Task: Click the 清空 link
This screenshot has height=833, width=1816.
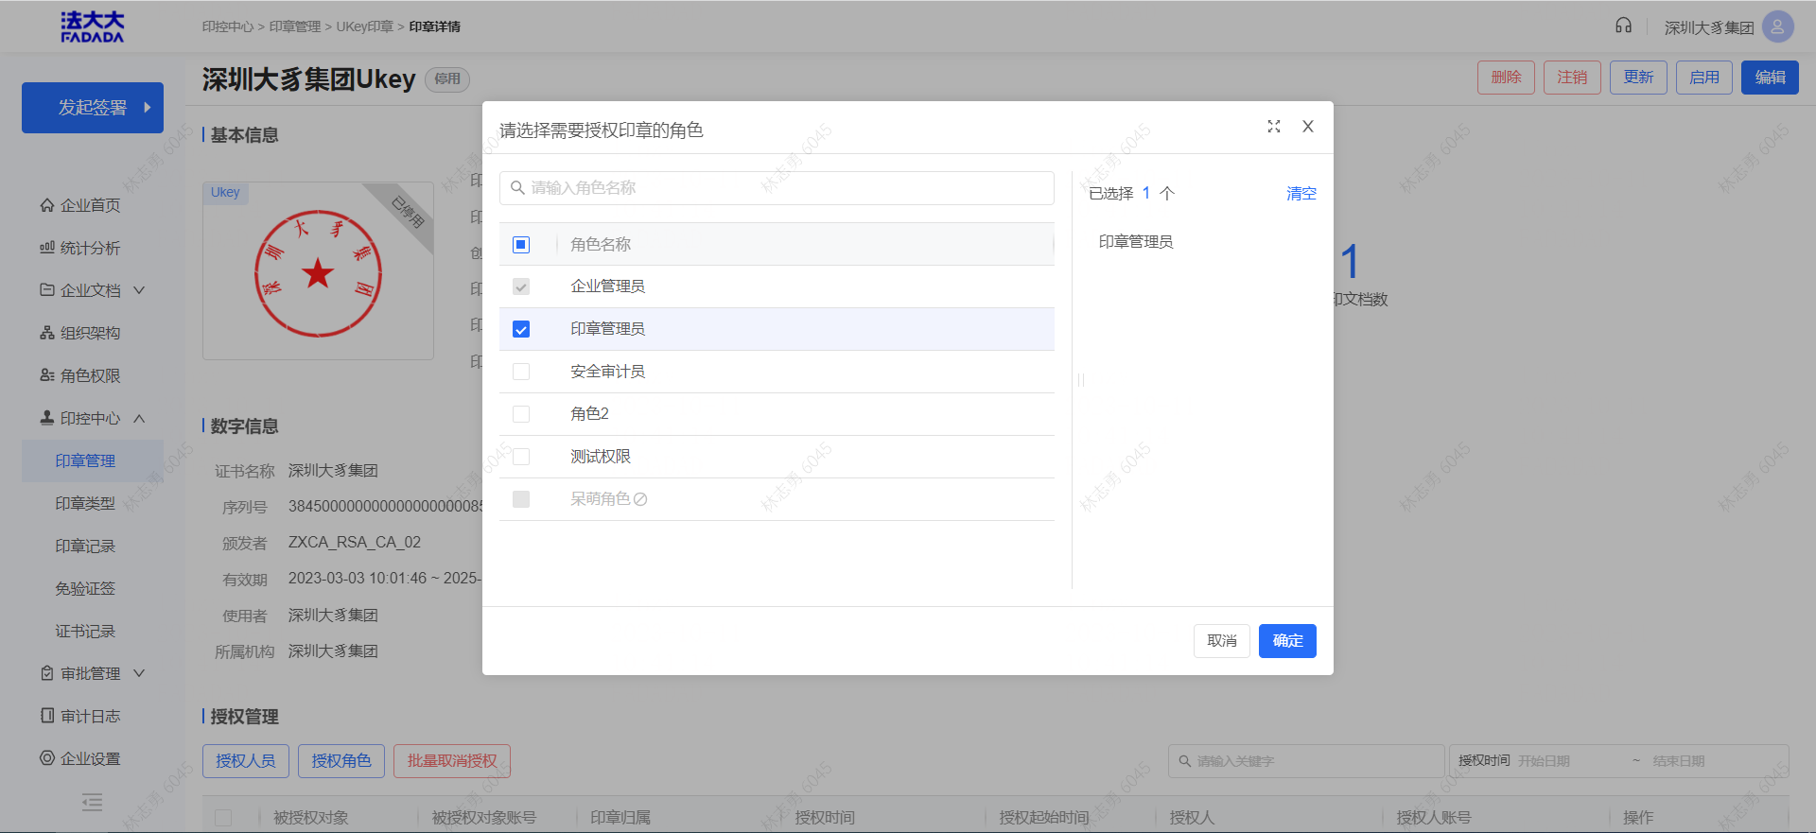Action: 1301,193
